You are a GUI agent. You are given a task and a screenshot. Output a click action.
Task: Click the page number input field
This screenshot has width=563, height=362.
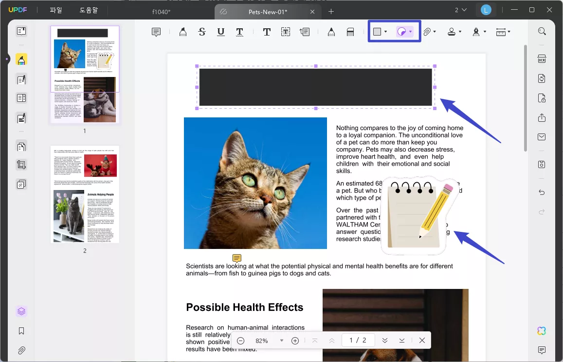click(358, 340)
